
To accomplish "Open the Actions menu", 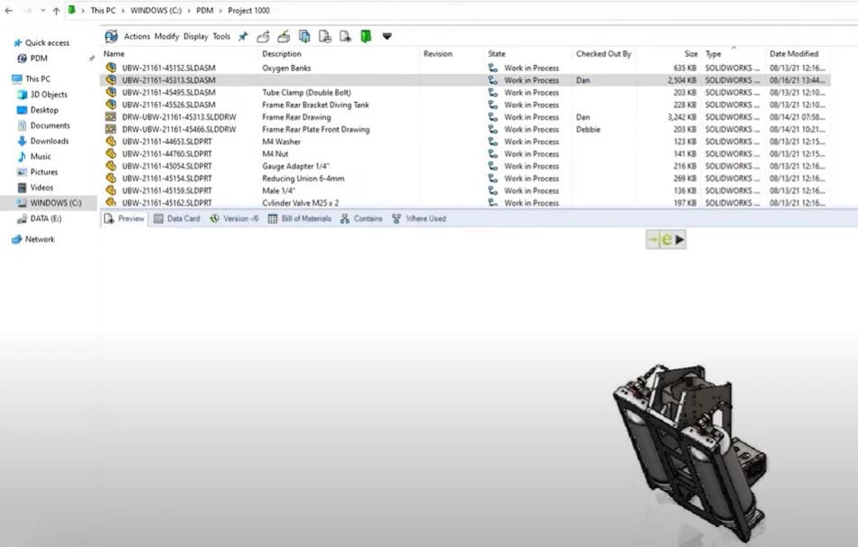I will point(136,36).
